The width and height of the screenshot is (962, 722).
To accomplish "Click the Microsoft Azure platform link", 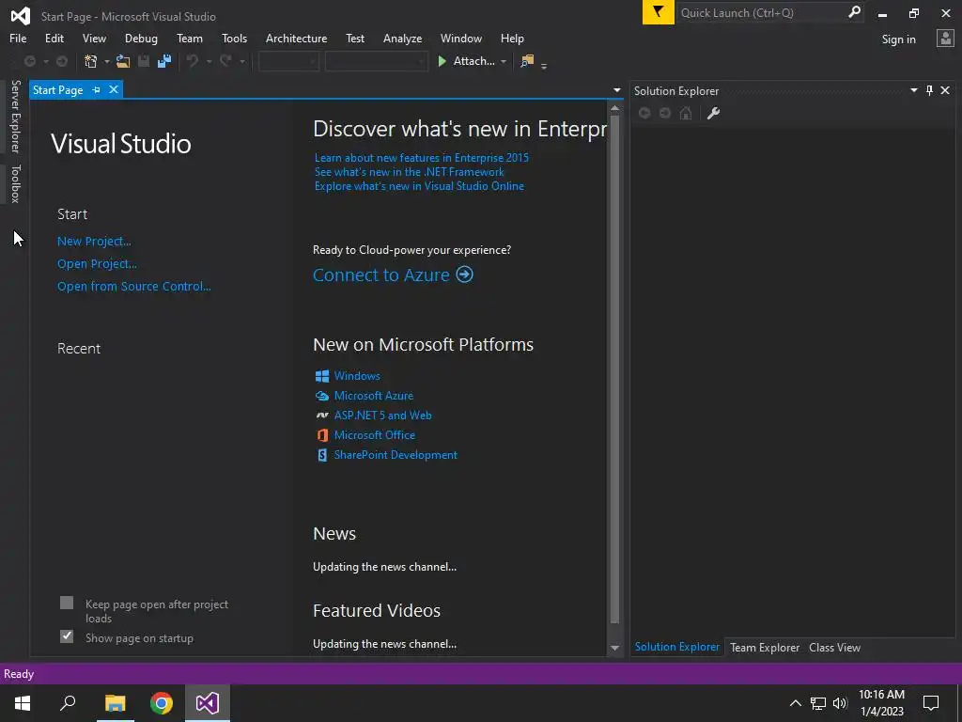I will (x=374, y=396).
